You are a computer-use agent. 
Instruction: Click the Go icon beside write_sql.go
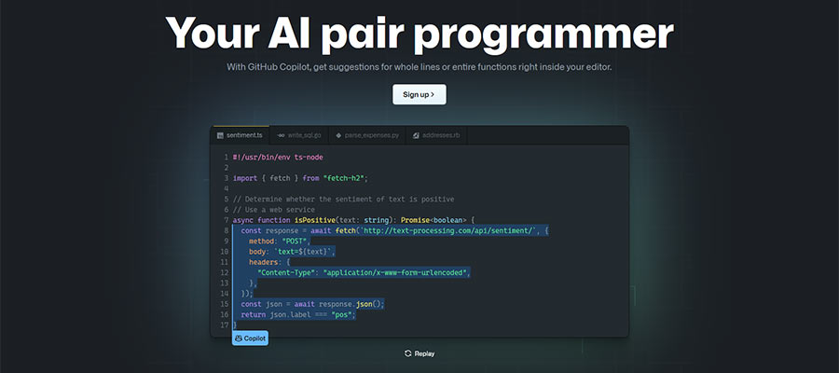tap(281, 135)
